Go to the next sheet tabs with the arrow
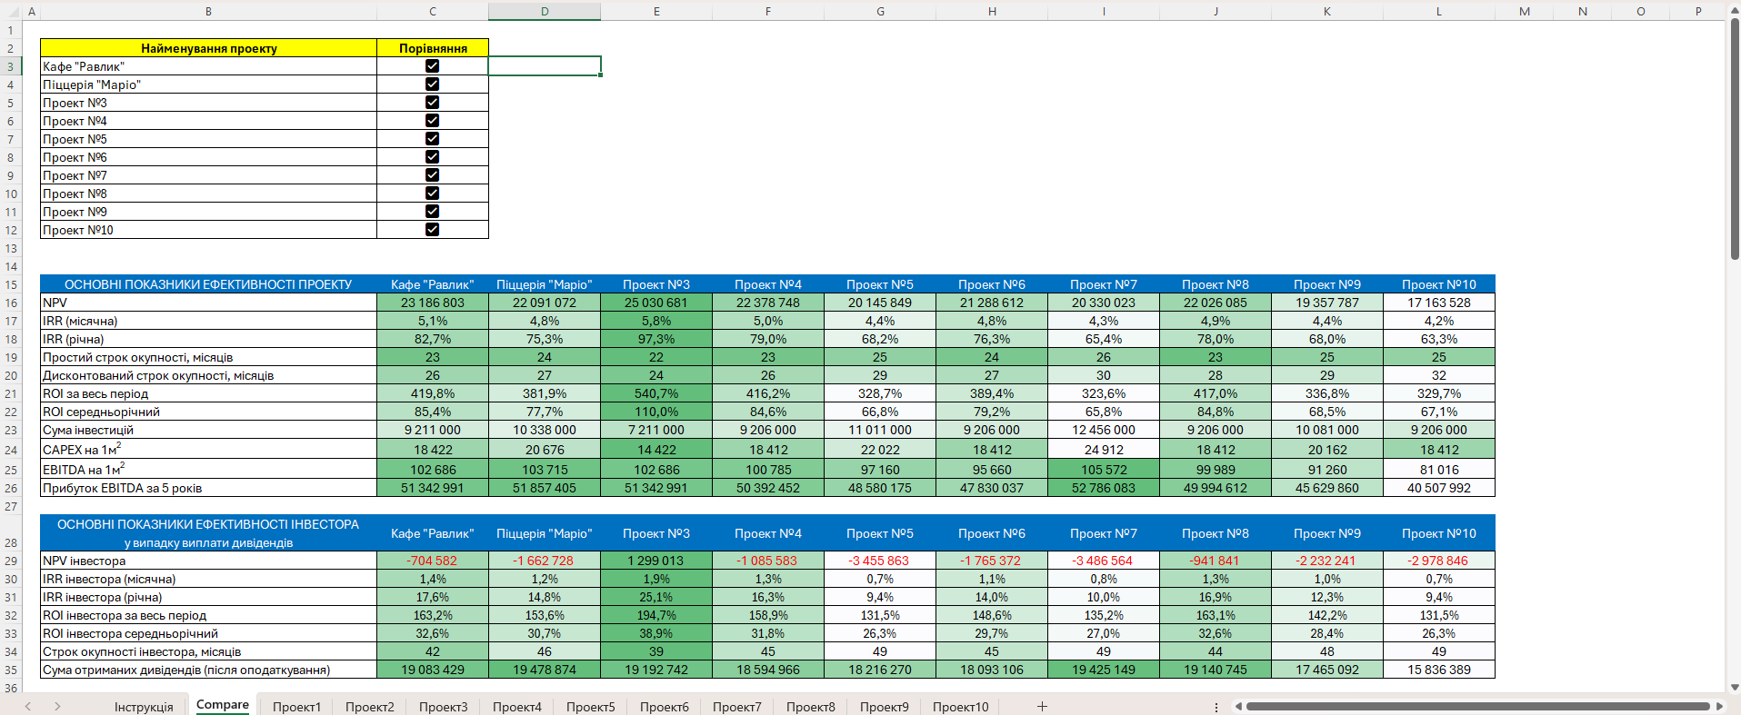 [x=57, y=706]
